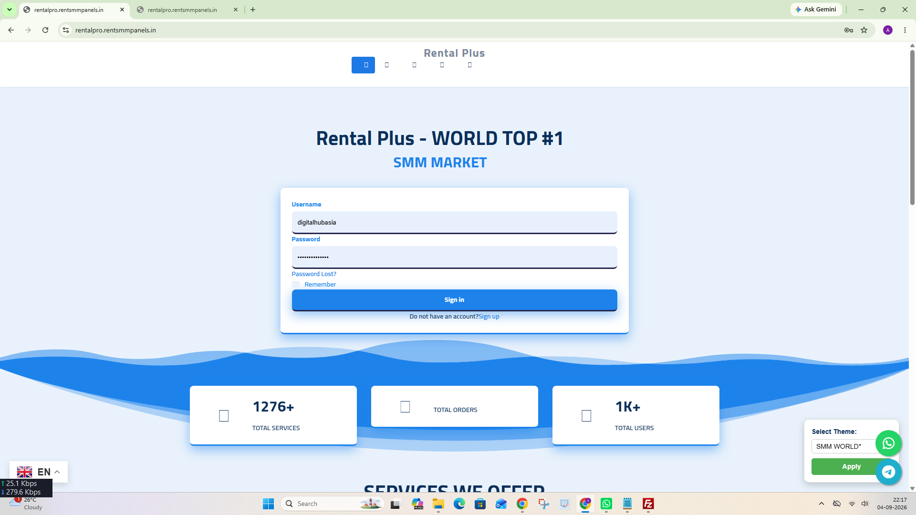View site information in address bar
The width and height of the screenshot is (916, 515).
click(66, 30)
